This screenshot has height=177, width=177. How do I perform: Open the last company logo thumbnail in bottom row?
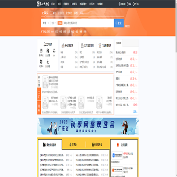(99, 102)
